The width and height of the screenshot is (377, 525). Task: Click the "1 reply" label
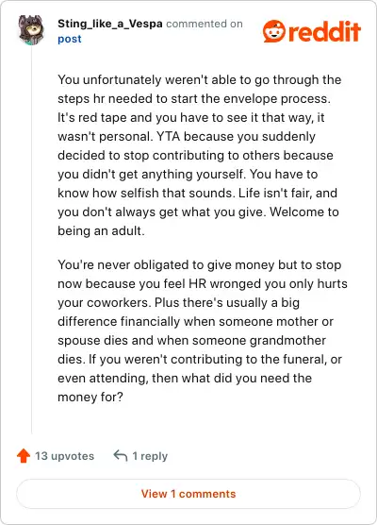pos(150,456)
